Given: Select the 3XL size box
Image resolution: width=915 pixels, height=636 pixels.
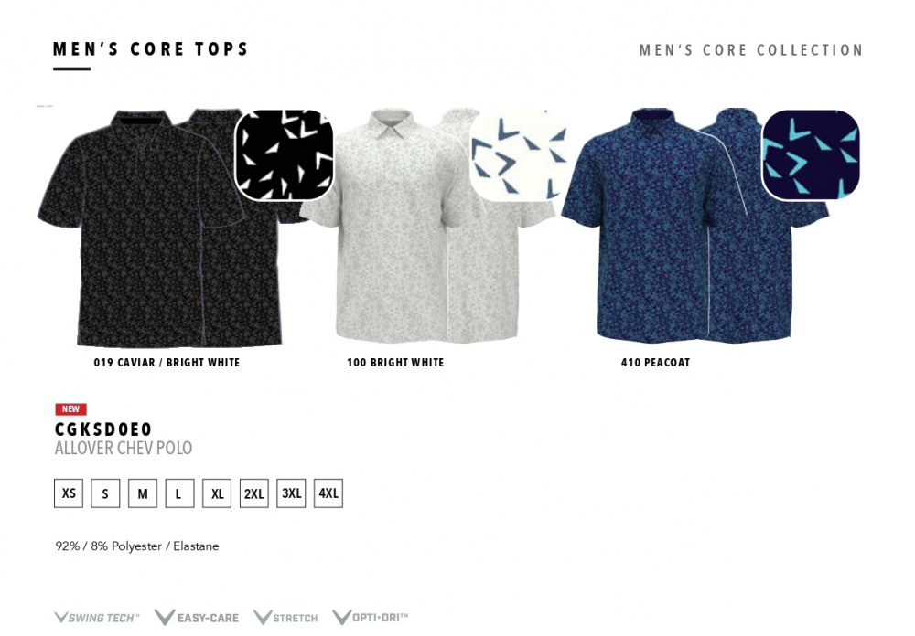Looking at the screenshot, I should tap(291, 493).
